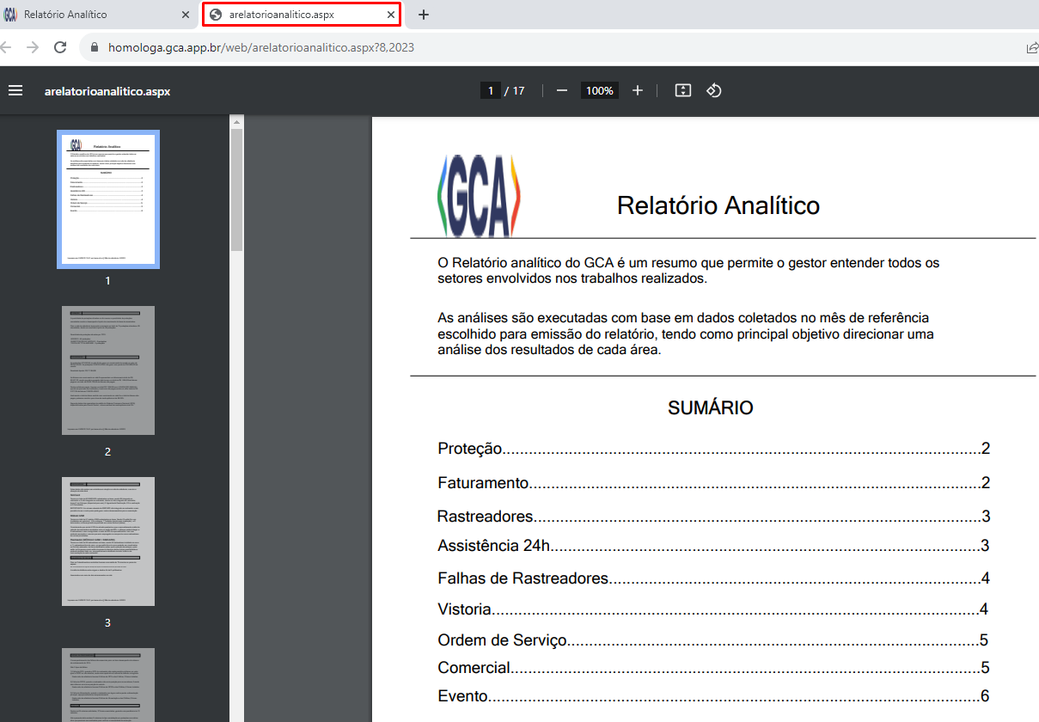The width and height of the screenshot is (1039, 722).
Task: Zoom in with the plus icon
Action: (x=637, y=90)
